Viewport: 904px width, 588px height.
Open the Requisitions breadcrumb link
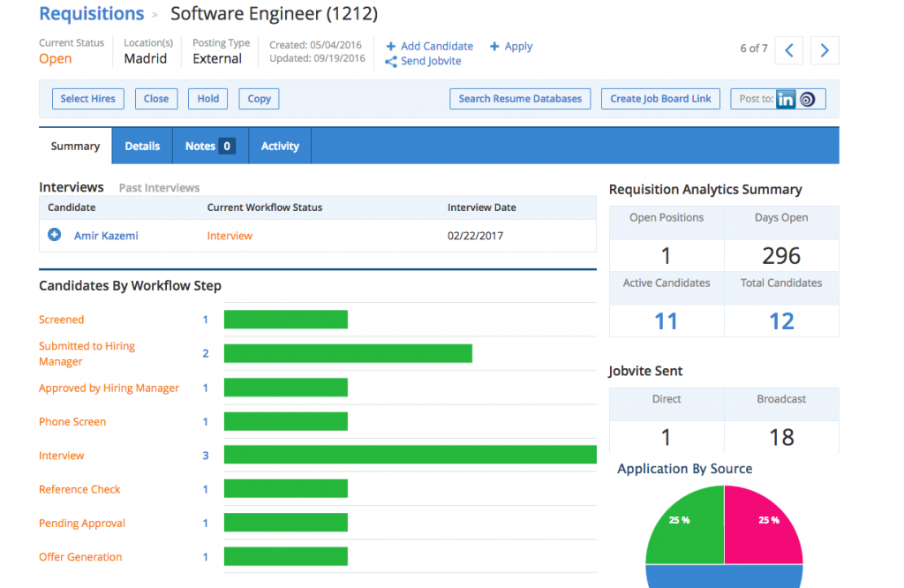click(92, 13)
